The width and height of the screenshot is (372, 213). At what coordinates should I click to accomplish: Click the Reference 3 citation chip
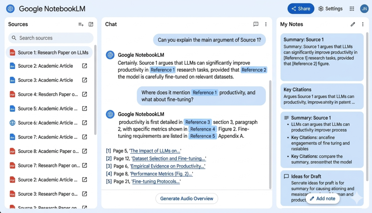[198, 122]
